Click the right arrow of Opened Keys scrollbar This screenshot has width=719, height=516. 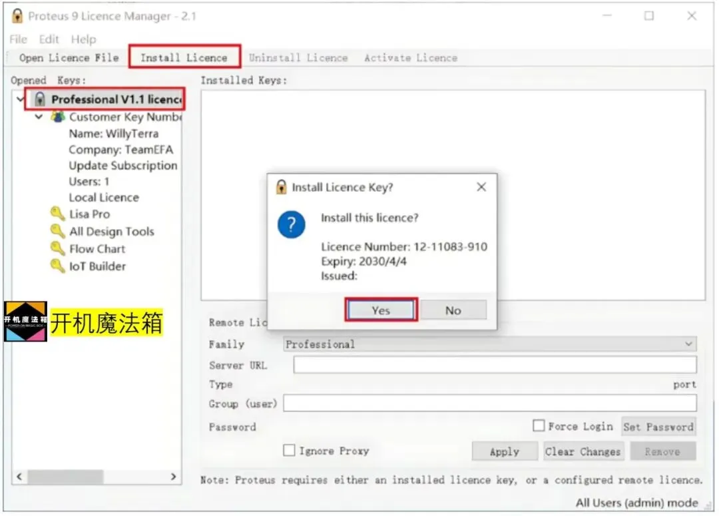coord(173,477)
